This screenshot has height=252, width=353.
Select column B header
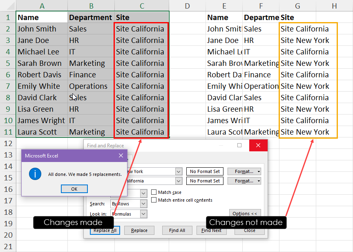91,6
